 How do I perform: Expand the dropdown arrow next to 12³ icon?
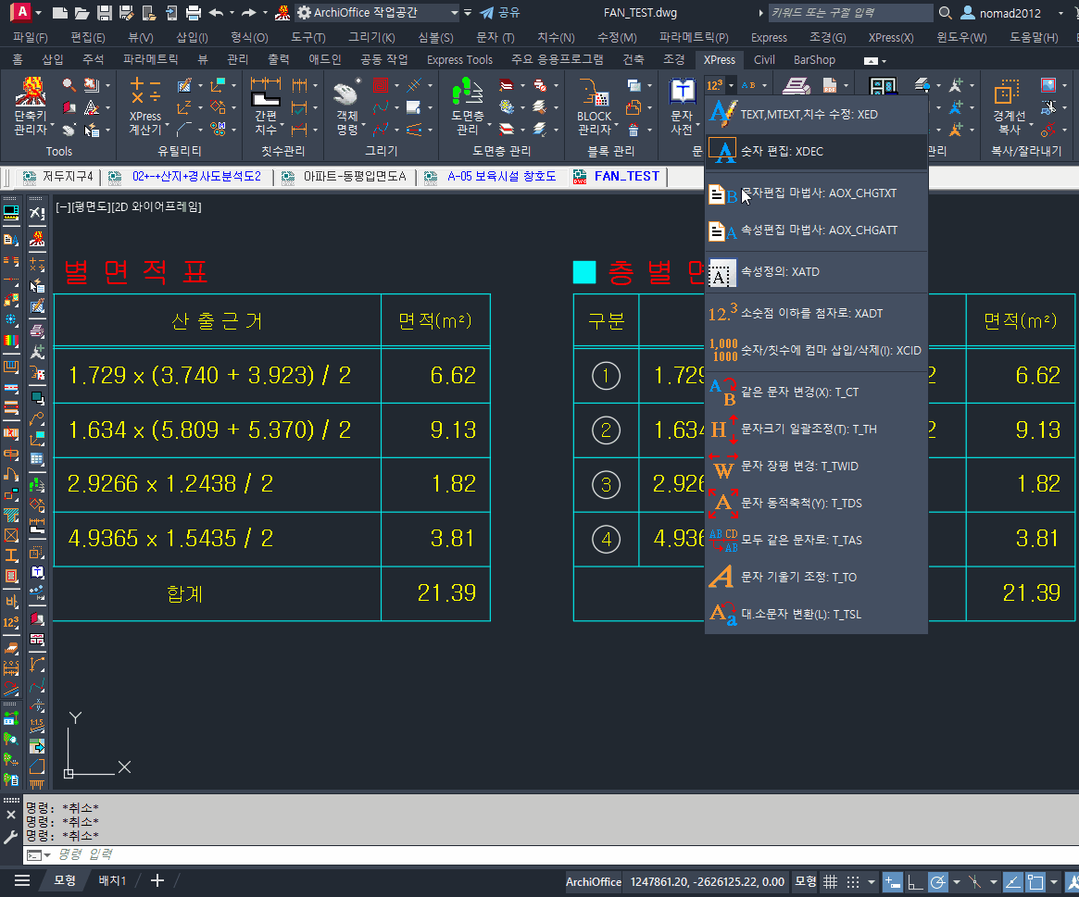coord(731,85)
